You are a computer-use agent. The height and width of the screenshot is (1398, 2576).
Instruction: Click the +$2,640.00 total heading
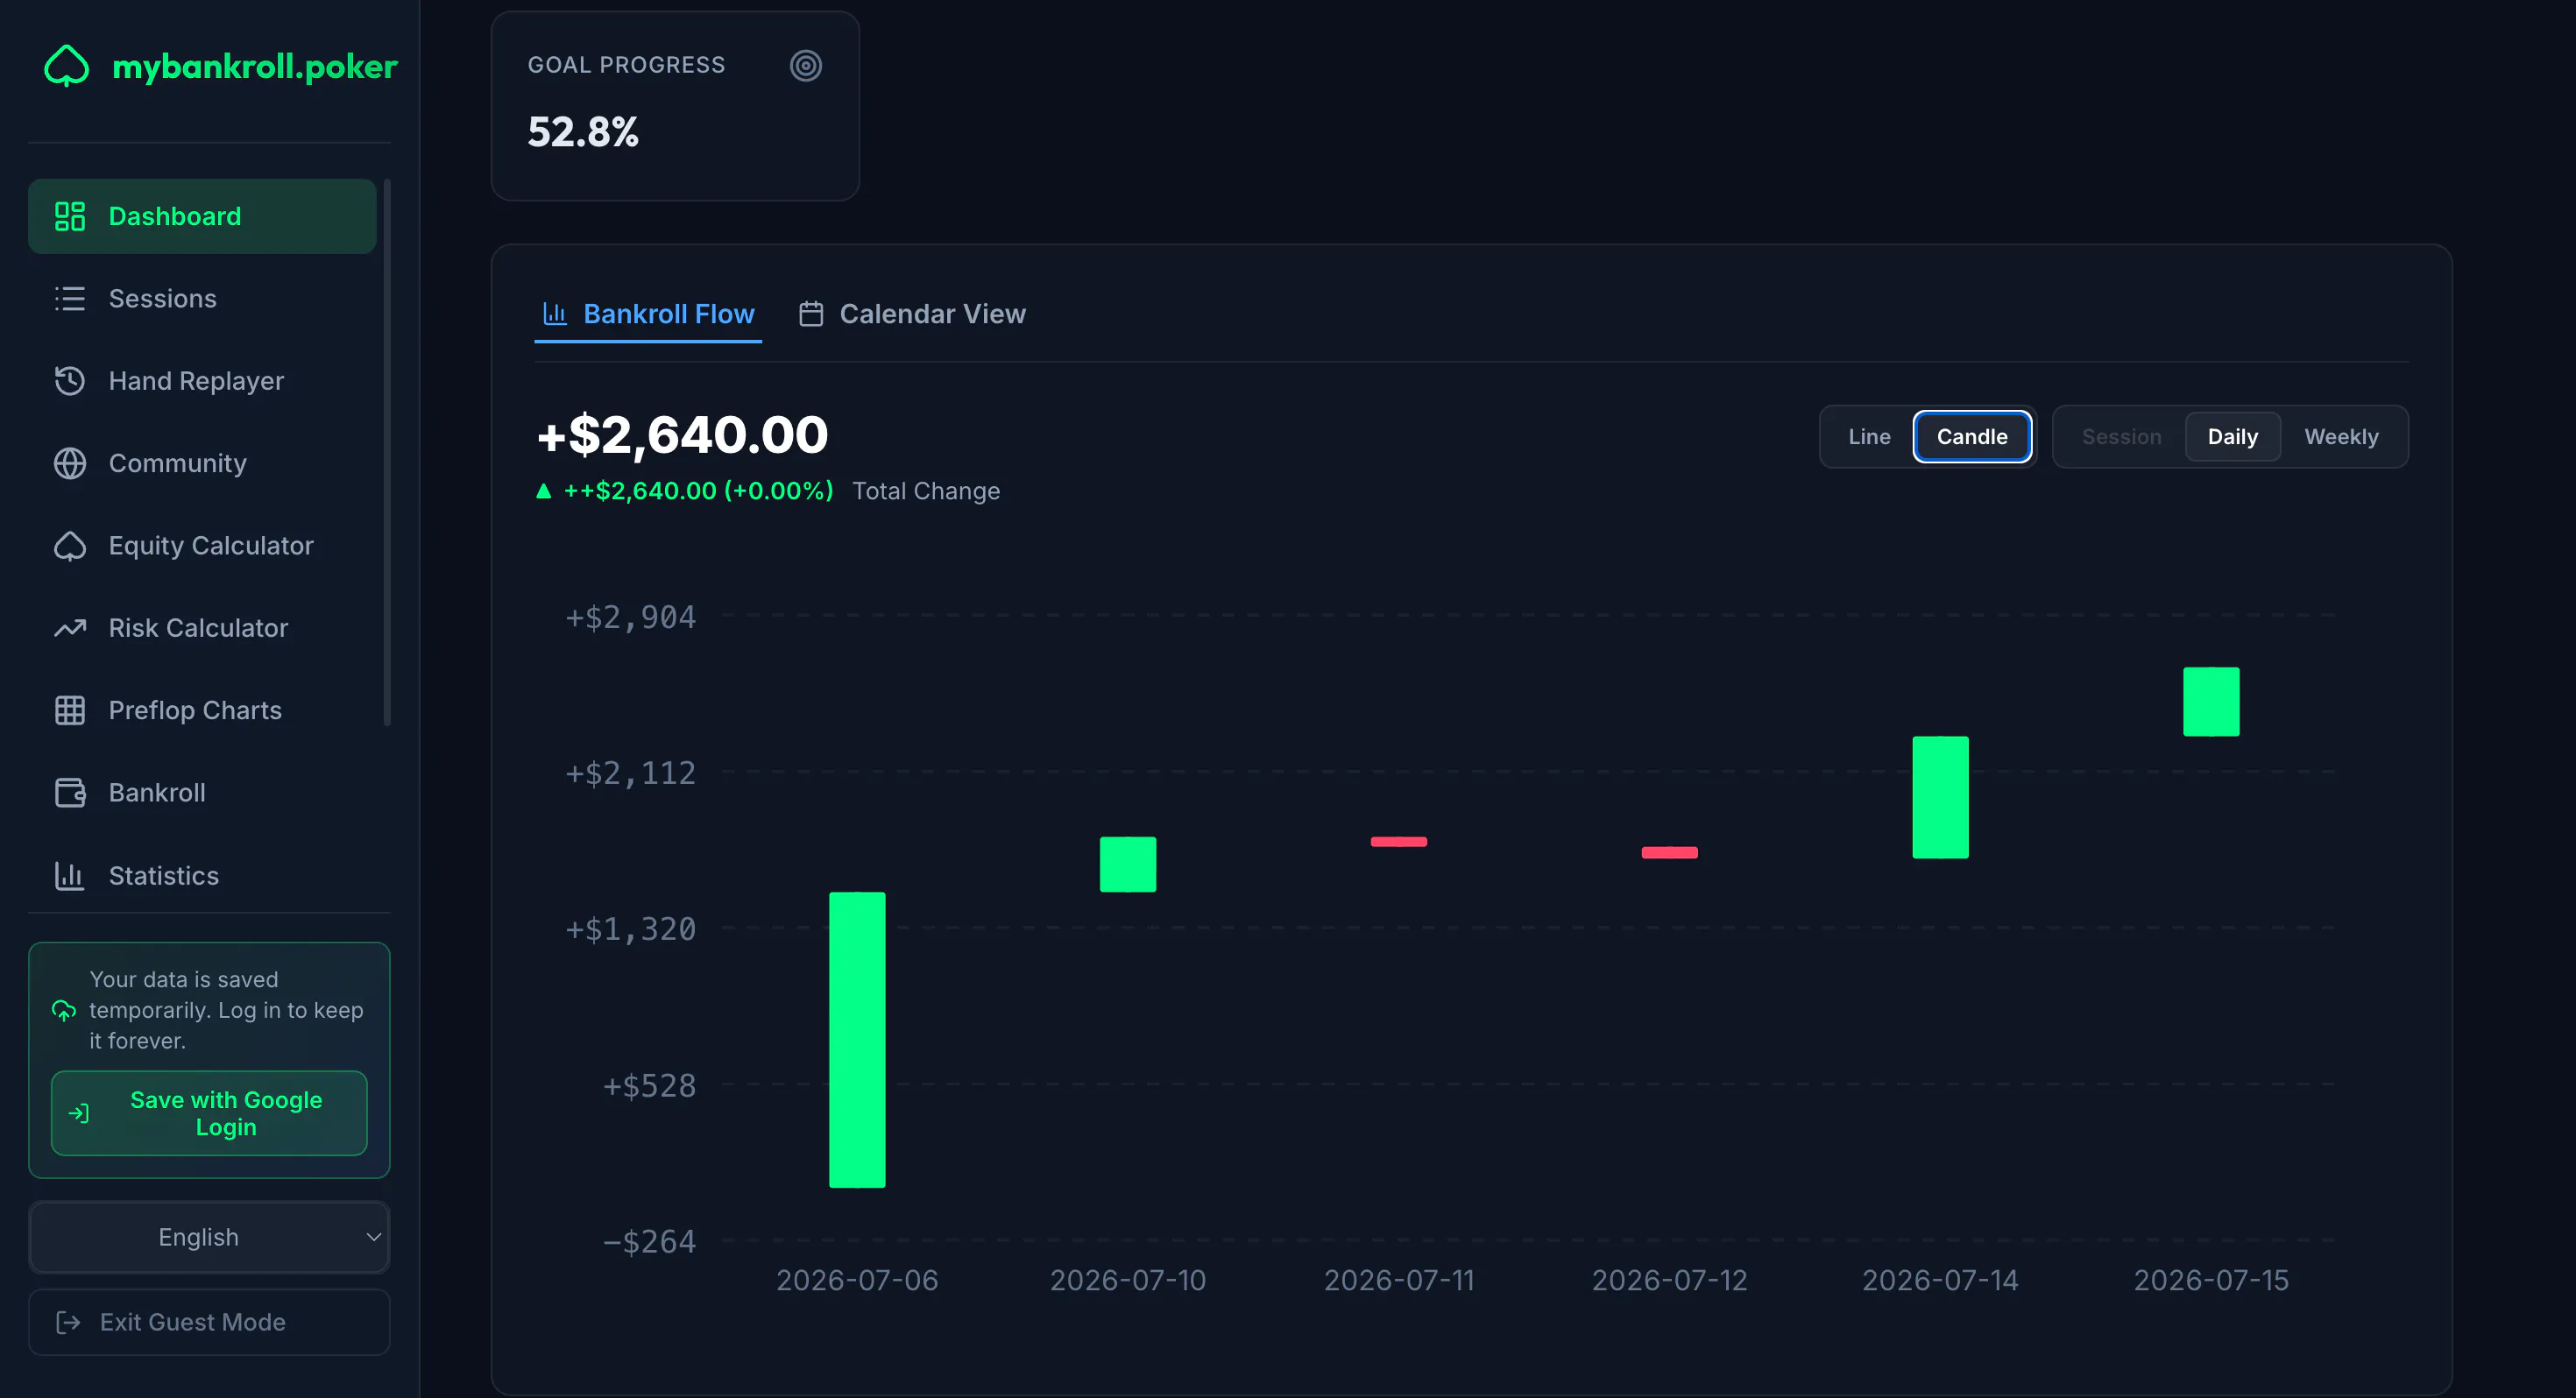click(683, 435)
